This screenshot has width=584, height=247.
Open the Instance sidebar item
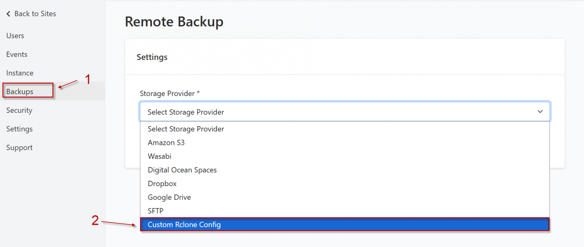20,73
